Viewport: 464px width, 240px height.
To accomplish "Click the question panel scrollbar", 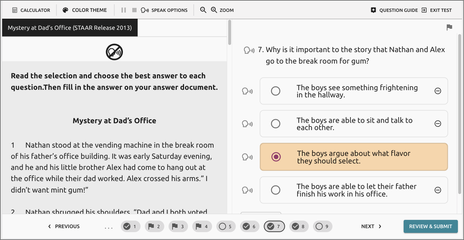I will pyautogui.click(x=460, y=114).
